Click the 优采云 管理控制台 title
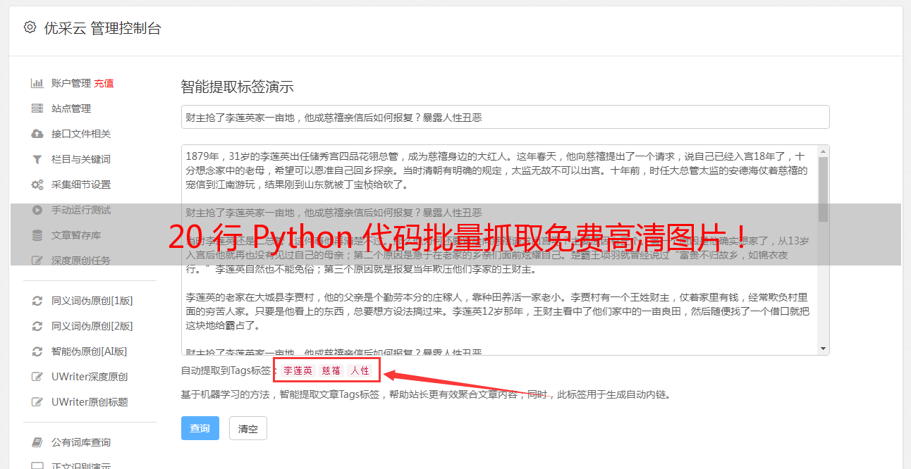The height and width of the screenshot is (469, 911). (x=102, y=28)
